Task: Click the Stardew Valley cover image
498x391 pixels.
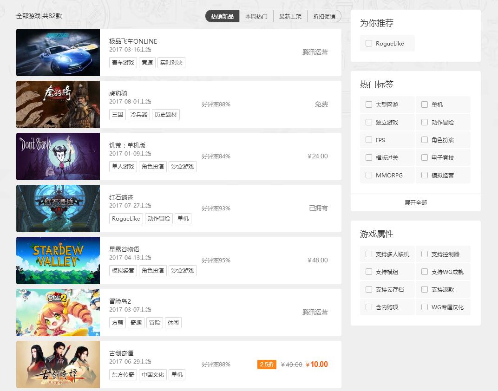Action: click(x=58, y=261)
